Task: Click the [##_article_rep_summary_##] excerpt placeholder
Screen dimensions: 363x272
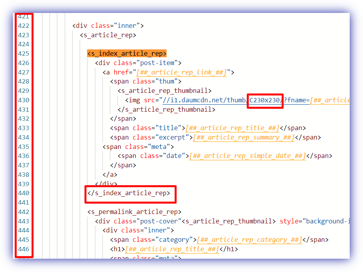Action: pos(244,137)
